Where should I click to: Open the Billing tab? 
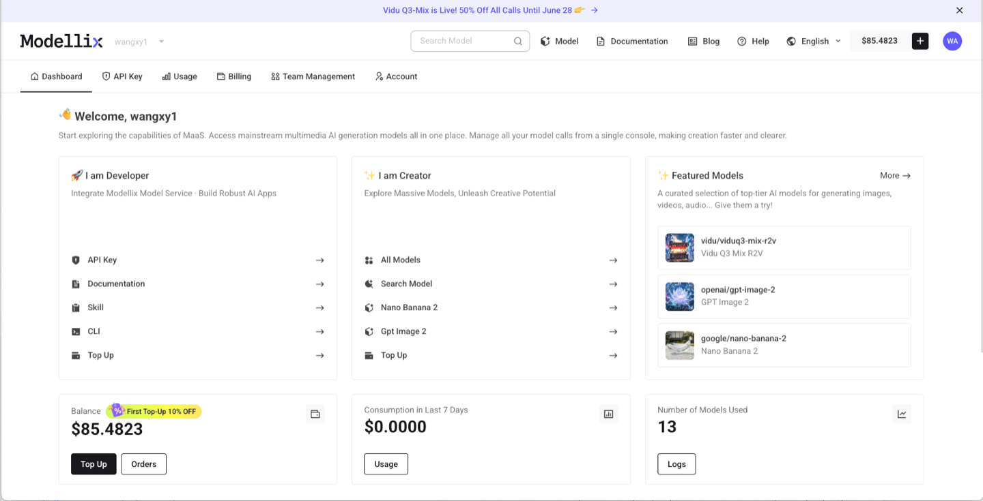tap(234, 76)
